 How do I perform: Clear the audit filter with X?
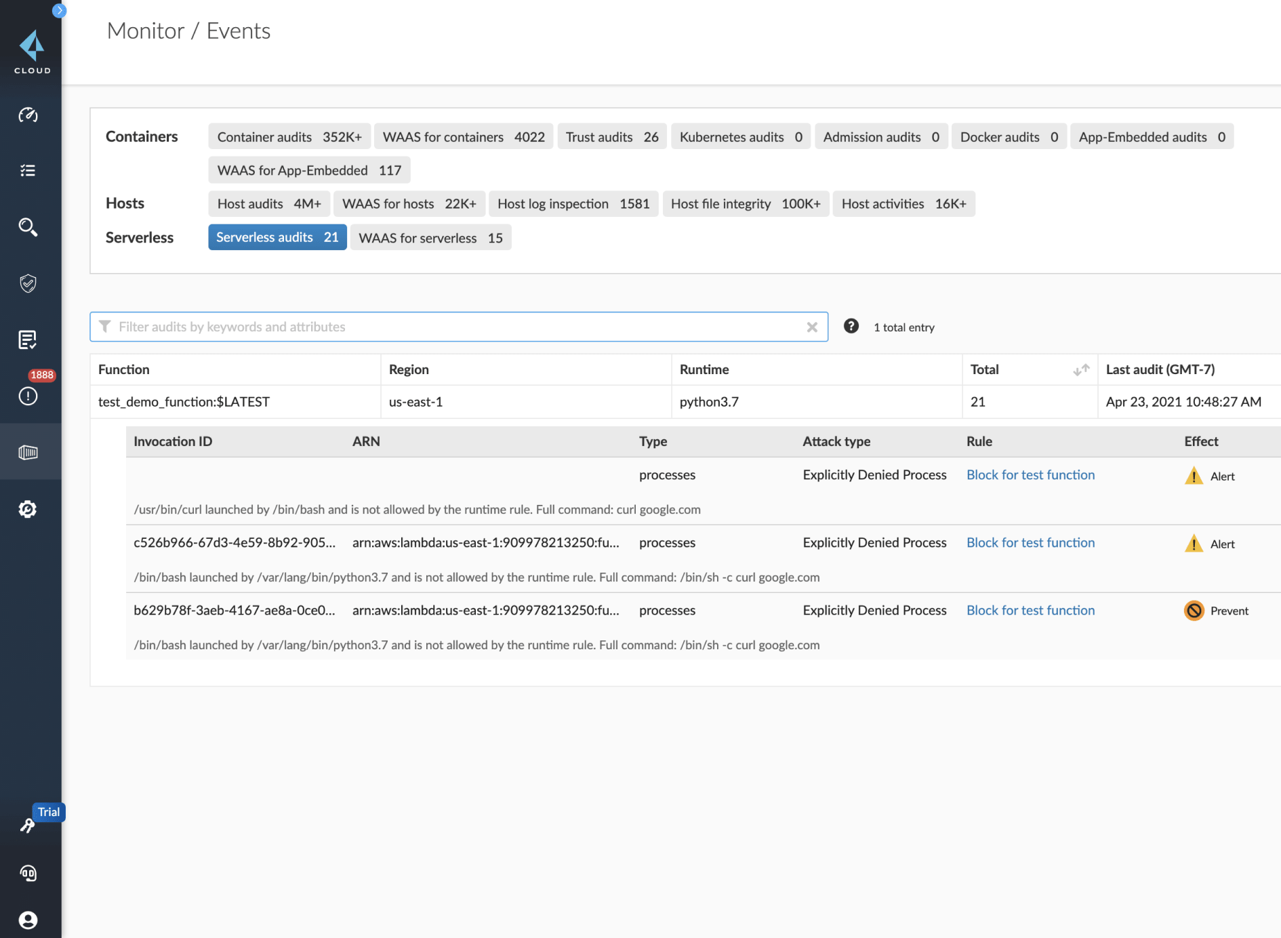coord(812,327)
